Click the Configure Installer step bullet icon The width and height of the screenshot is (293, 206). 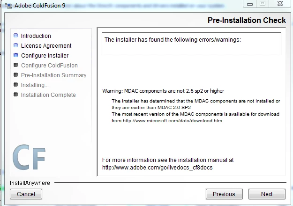[16, 55]
